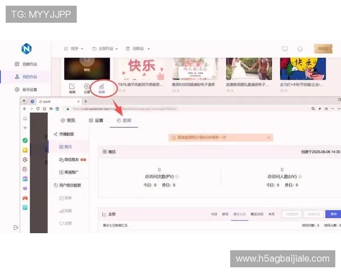Switch to the 预览 tab
The height and width of the screenshot is (273, 341).
(x=68, y=121)
